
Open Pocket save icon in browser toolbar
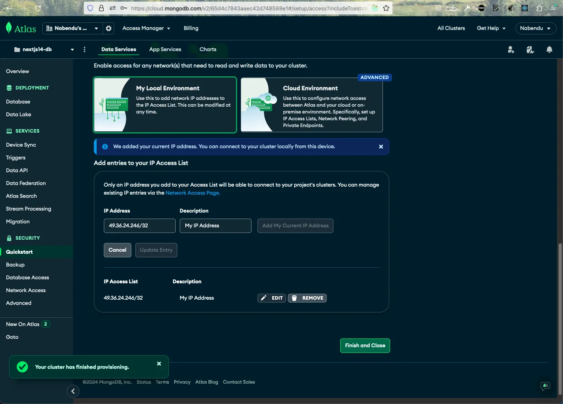pyautogui.click(x=438, y=8)
